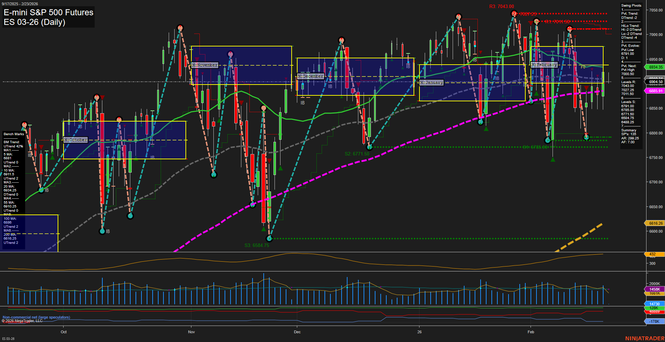The image size is (665, 342).
Task: Click the green 128K COT axis tag
Action: 653,308
